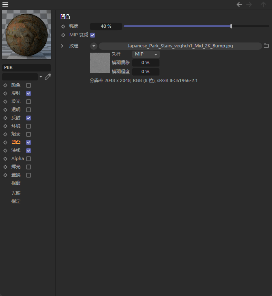This screenshot has width=272, height=296.
Task: Click keyframe diamond beside 法线
Action: point(5,151)
